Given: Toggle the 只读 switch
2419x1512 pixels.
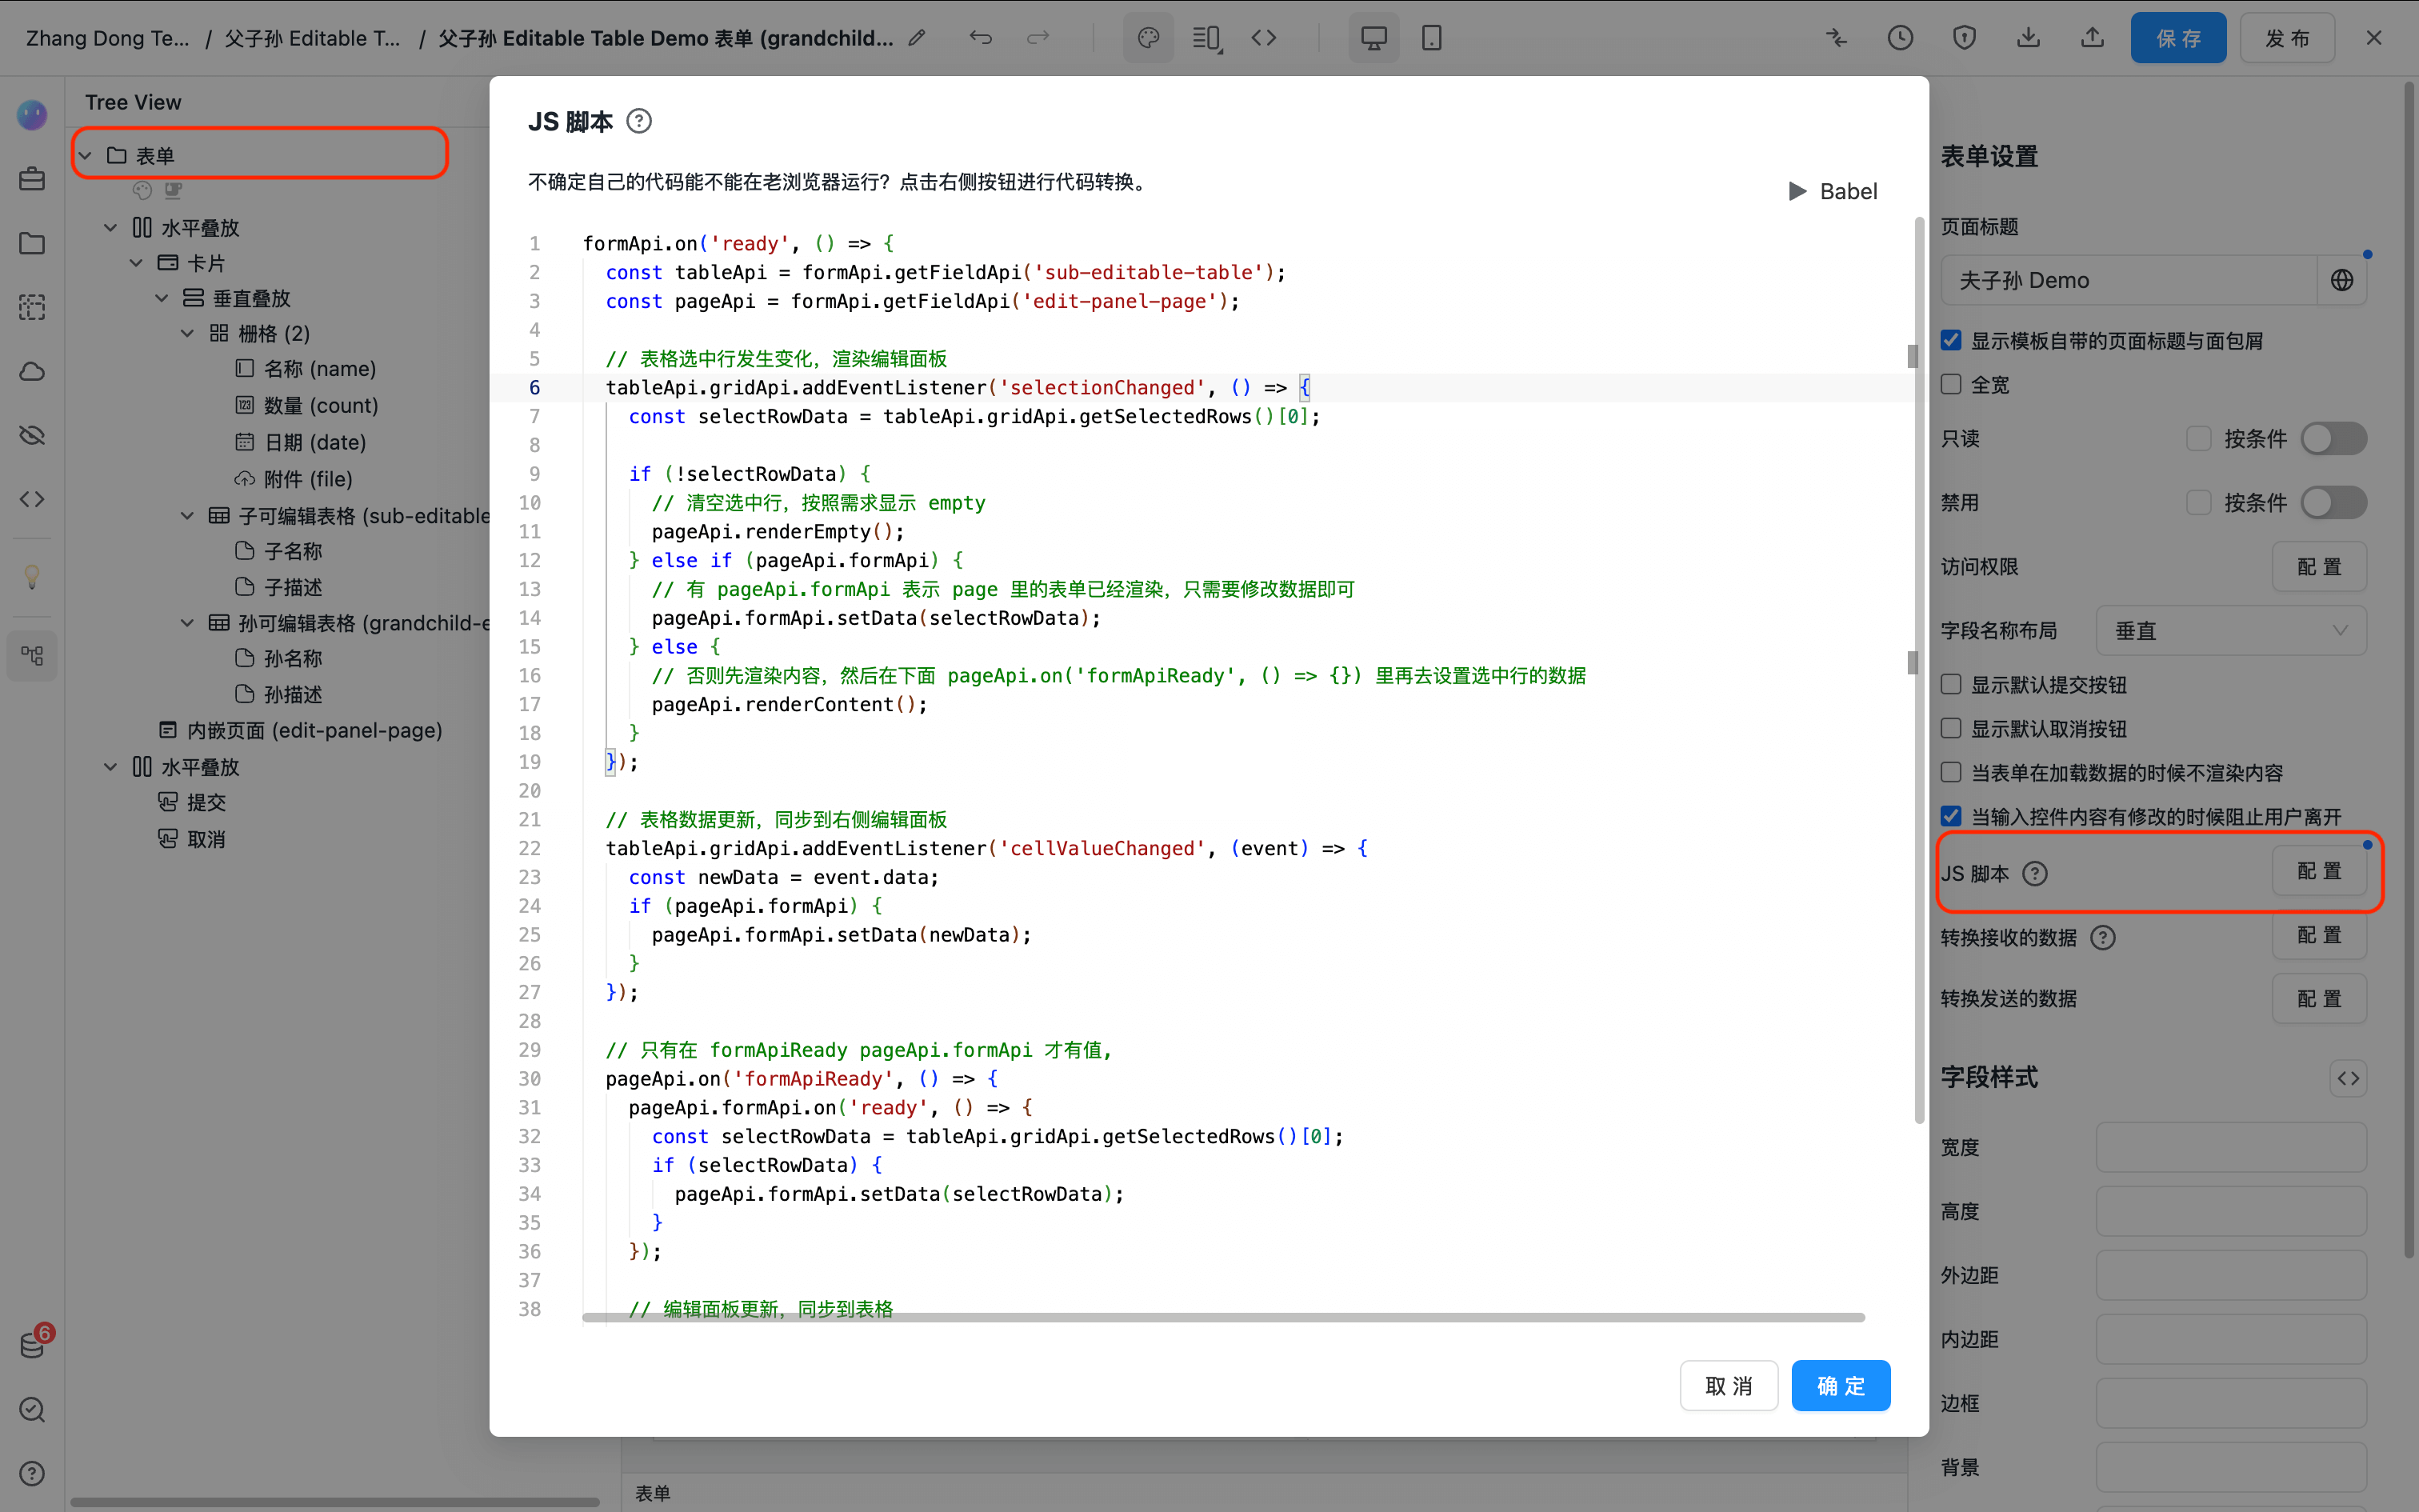Looking at the screenshot, I should [x=2333, y=438].
